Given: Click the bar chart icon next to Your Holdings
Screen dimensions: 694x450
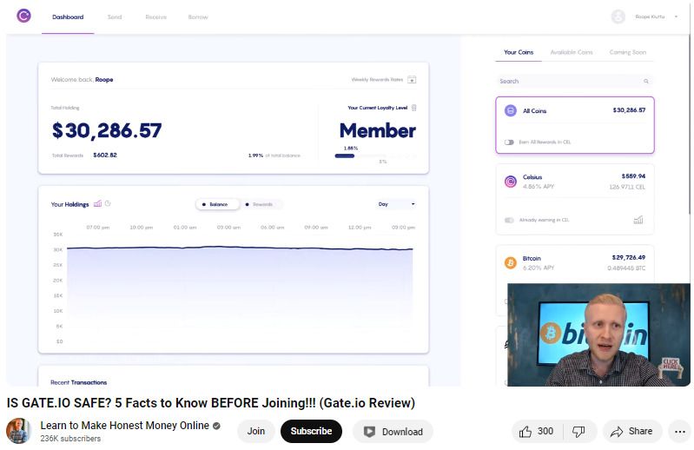Looking at the screenshot, I should (98, 203).
